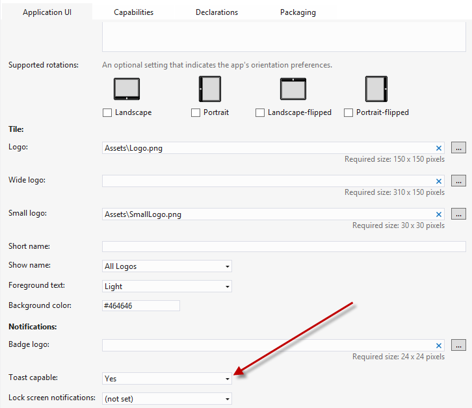Browse for Badge logo image file
This screenshot has height=408, width=472.
[459, 346]
